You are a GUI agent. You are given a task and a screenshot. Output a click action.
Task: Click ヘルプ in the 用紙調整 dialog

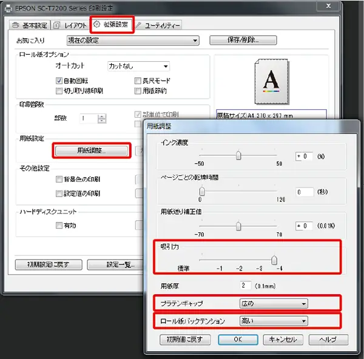328,340
